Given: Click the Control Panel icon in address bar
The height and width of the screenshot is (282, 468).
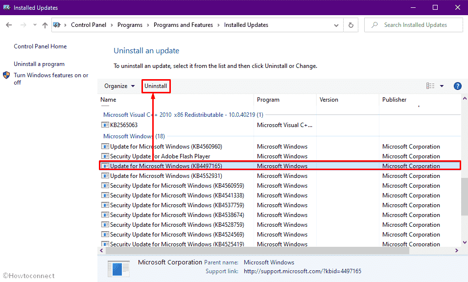Looking at the screenshot, I should [57, 25].
